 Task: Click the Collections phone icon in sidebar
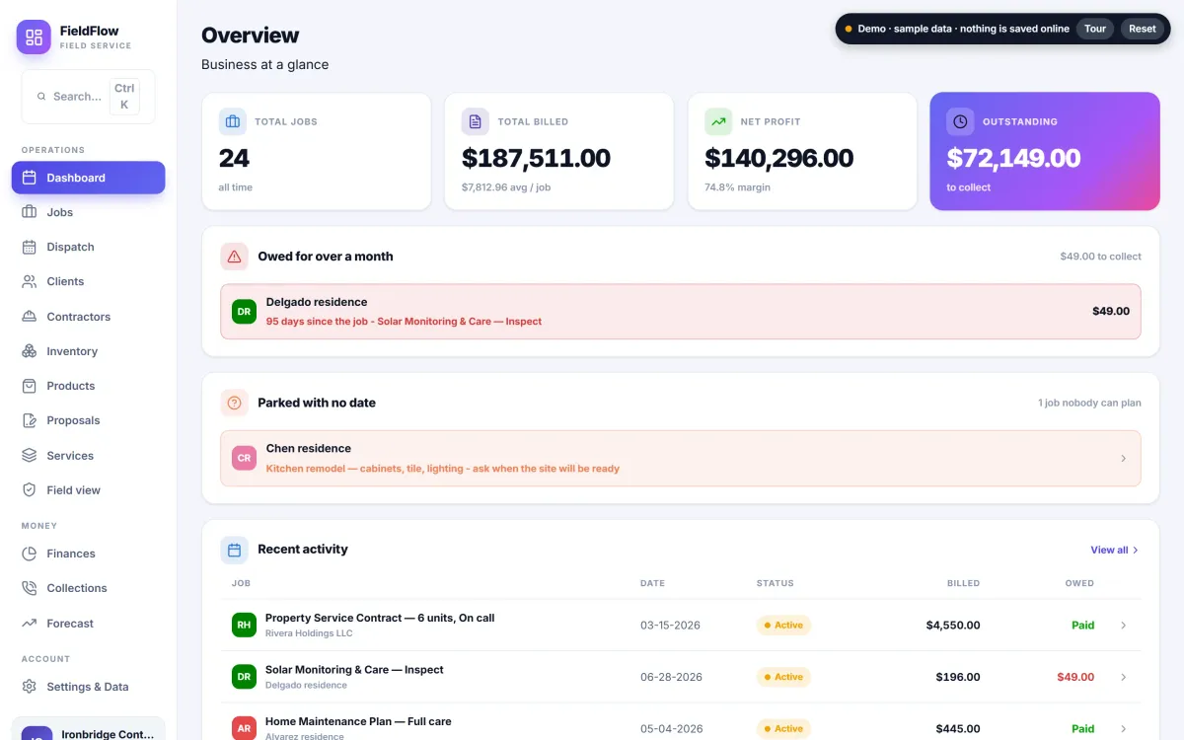click(x=30, y=588)
